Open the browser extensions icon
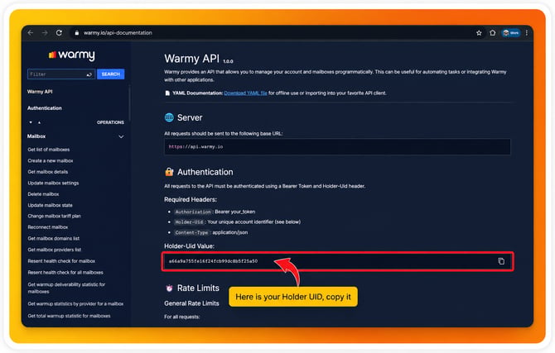The image size is (555, 353). pyautogui.click(x=492, y=33)
